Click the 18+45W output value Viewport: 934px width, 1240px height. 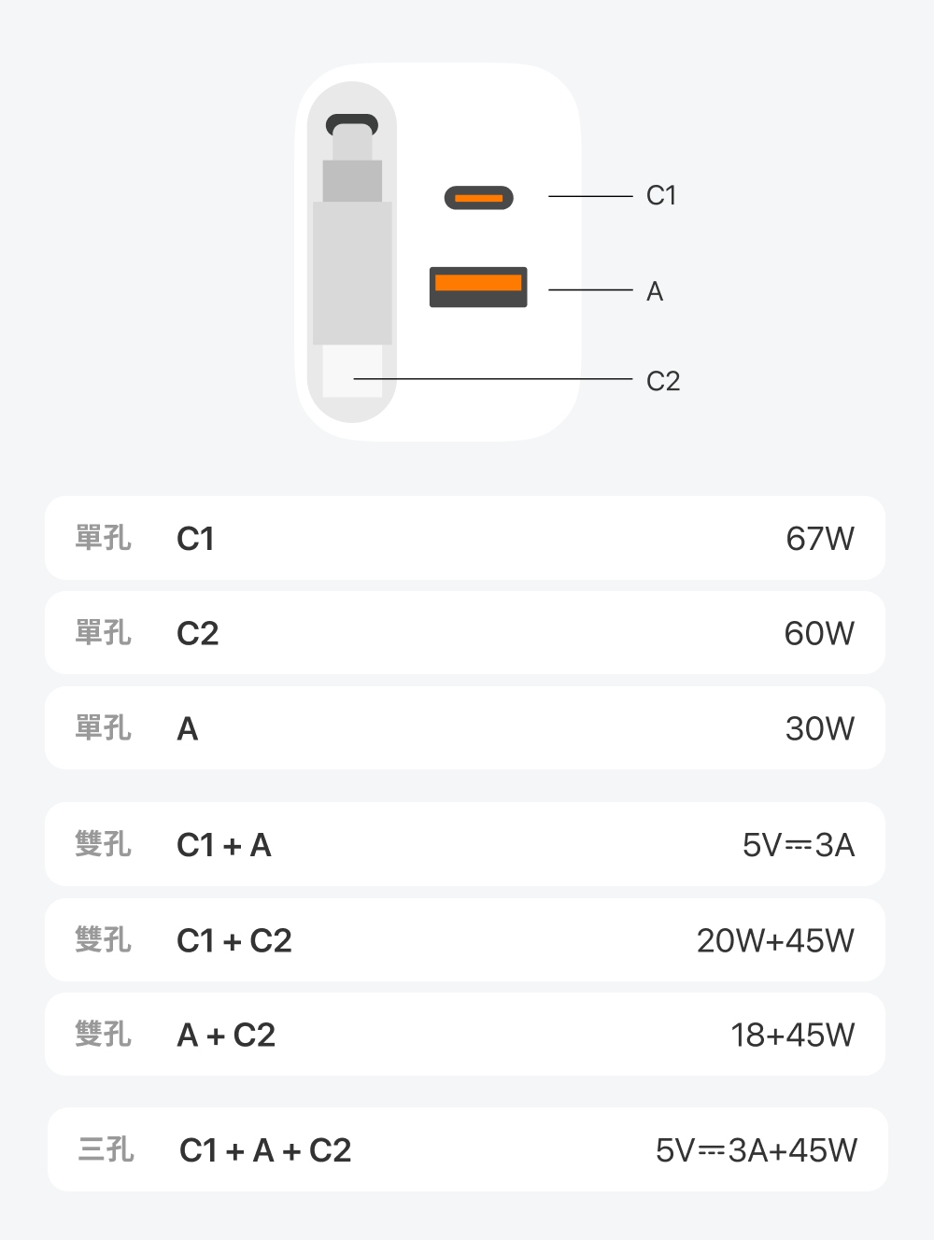coord(792,1036)
